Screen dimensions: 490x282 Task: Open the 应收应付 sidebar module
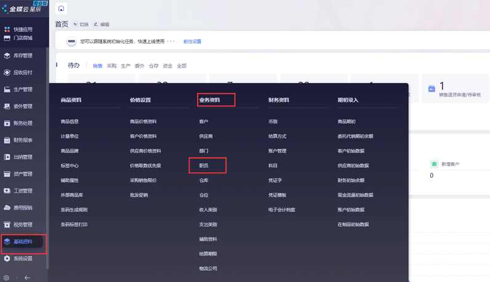pos(23,72)
